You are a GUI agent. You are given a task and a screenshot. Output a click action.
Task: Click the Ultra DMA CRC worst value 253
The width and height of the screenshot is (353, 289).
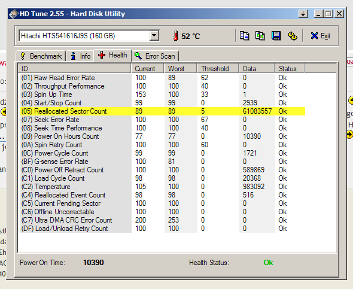pos(174,220)
